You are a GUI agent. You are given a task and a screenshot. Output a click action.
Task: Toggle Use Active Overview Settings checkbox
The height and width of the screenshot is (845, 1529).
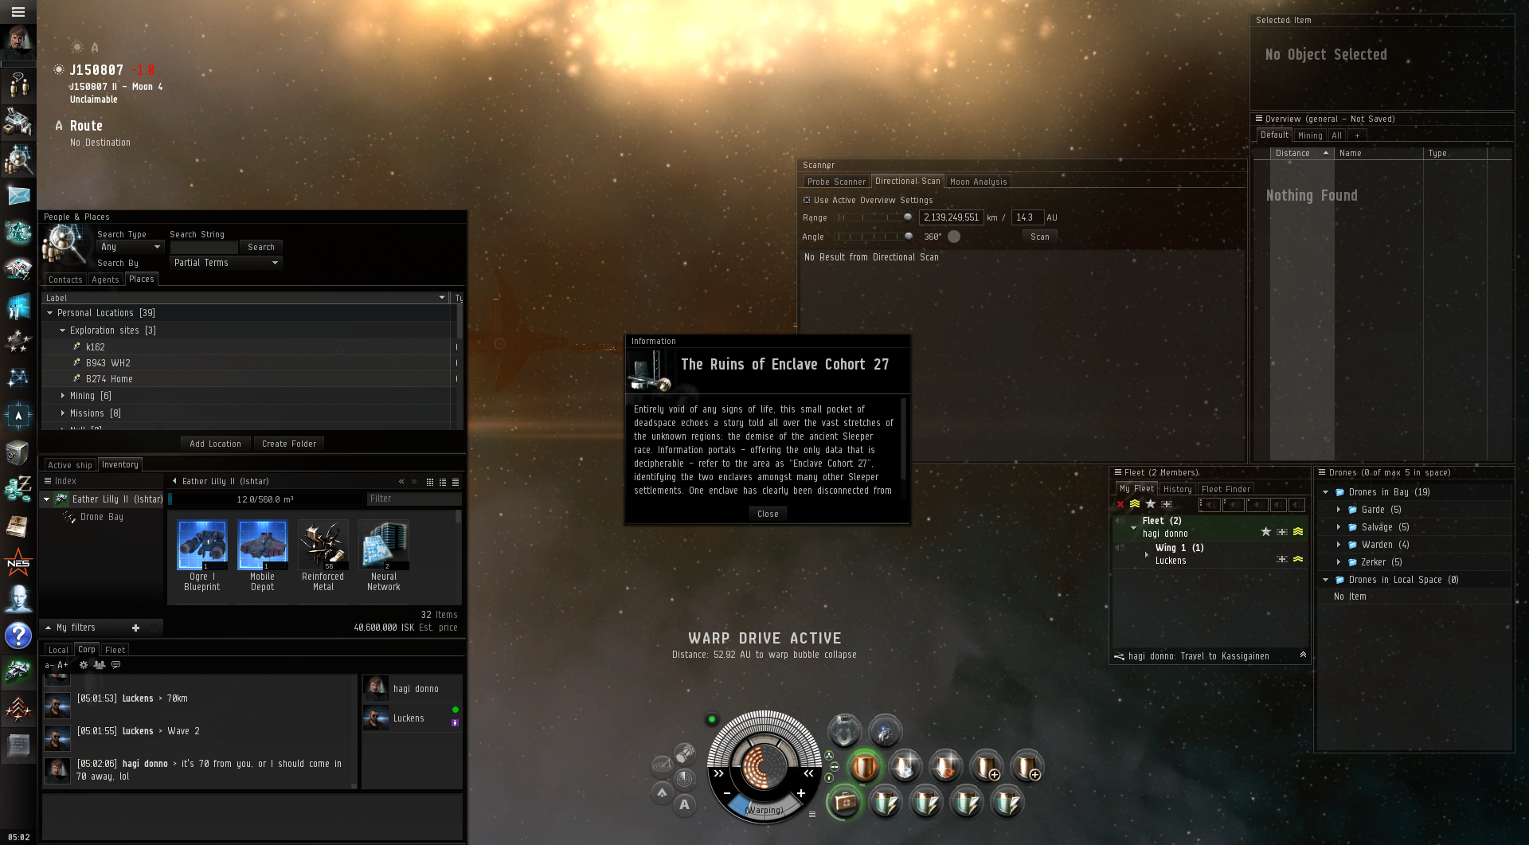click(807, 201)
